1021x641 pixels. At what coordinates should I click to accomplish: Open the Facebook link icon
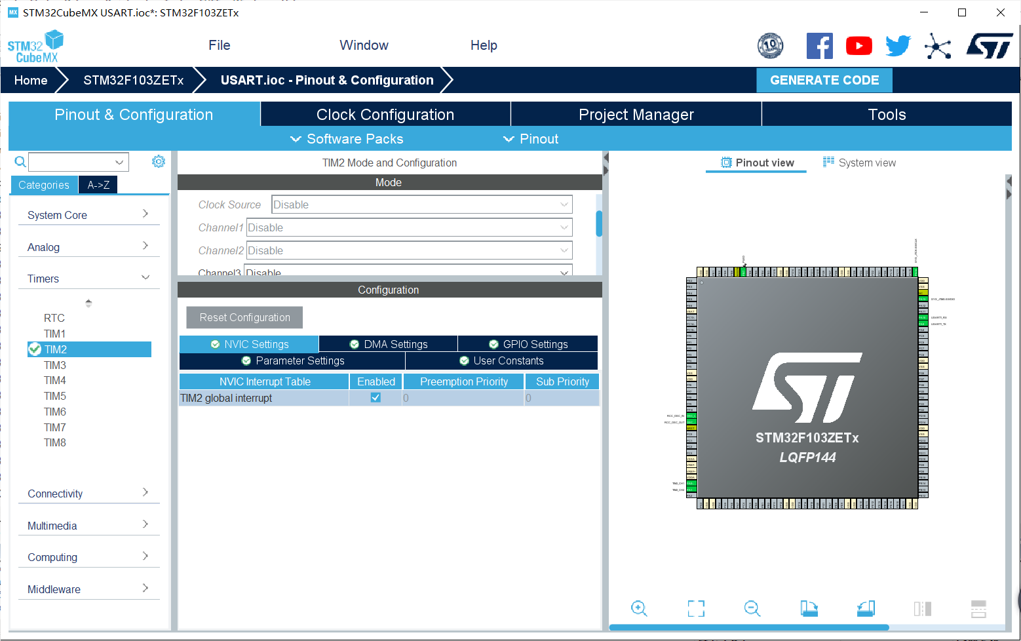click(x=819, y=46)
